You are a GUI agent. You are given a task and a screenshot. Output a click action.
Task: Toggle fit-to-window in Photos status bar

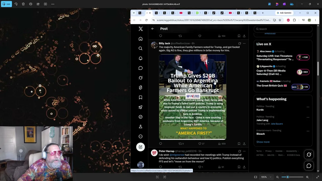(x=256, y=177)
